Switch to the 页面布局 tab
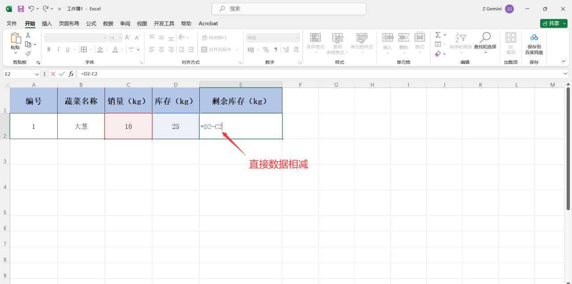Image resolution: width=572 pixels, height=284 pixels. coord(69,23)
